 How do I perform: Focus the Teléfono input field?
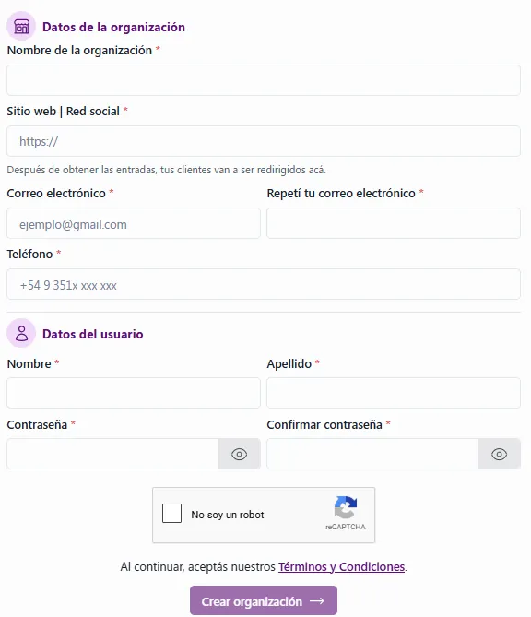coord(264,284)
